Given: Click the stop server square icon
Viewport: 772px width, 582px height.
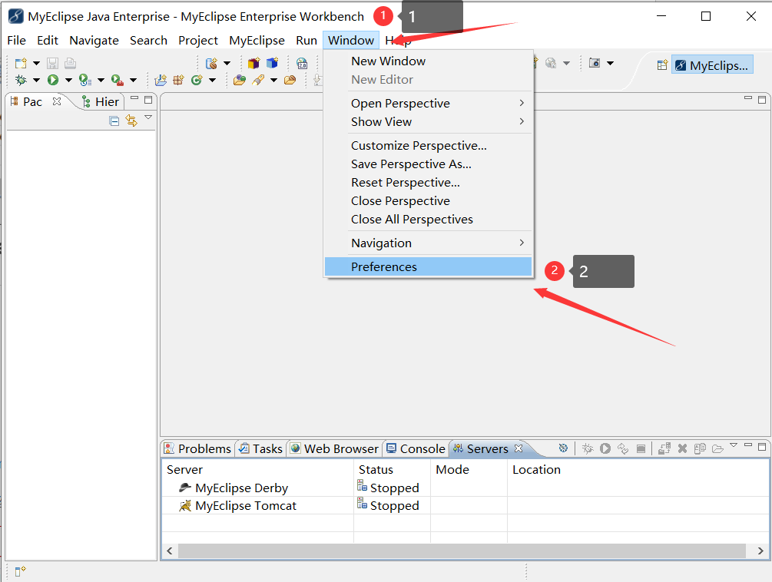Looking at the screenshot, I should coord(641,448).
